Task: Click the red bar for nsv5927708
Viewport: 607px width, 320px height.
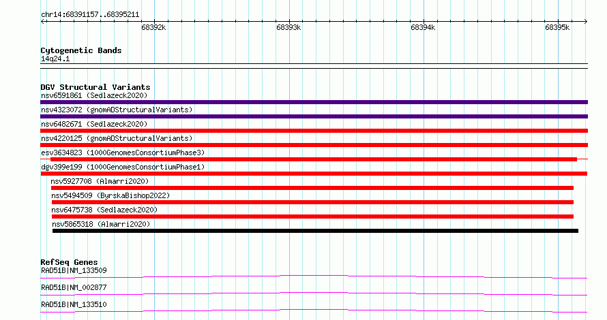Action: pyautogui.click(x=312, y=188)
